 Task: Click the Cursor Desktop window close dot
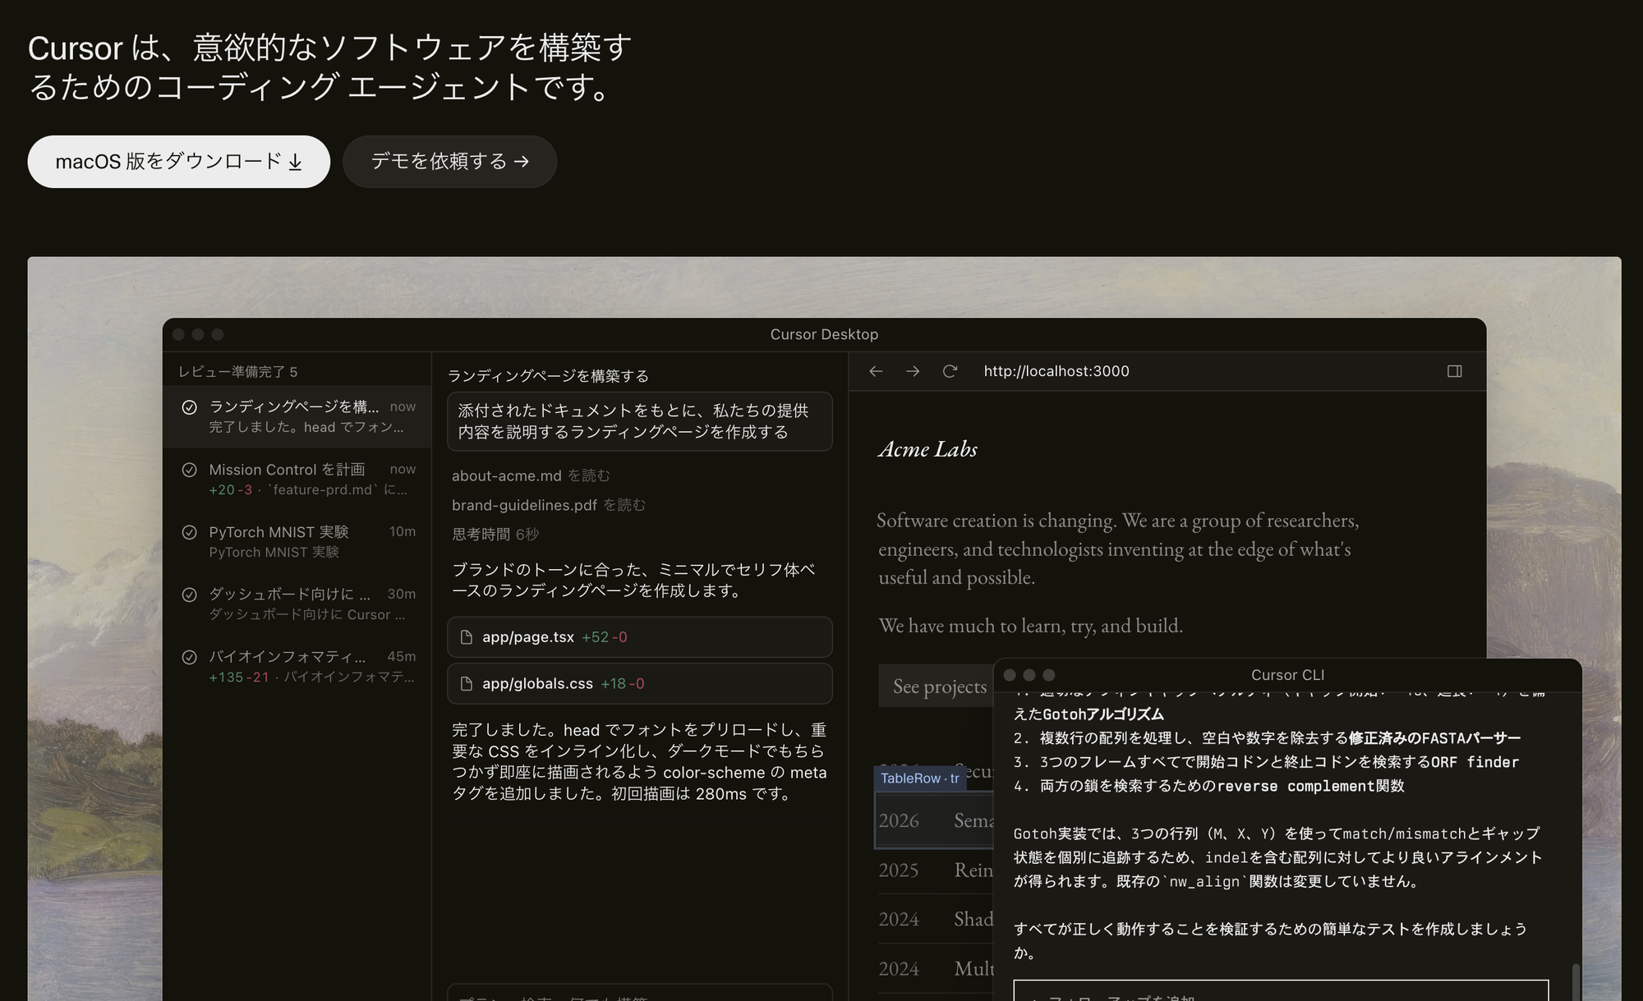(178, 334)
